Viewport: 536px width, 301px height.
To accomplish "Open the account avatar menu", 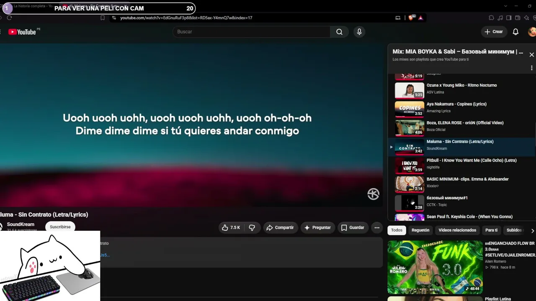I will point(532,32).
